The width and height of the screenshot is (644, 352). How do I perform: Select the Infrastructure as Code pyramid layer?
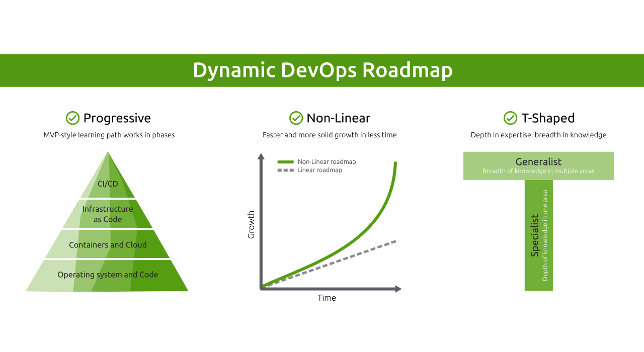pyautogui.click(x=108, y=214)
